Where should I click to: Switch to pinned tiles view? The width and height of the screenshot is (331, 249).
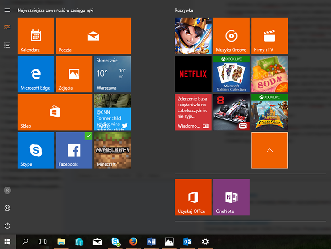[x=7, y=28]
